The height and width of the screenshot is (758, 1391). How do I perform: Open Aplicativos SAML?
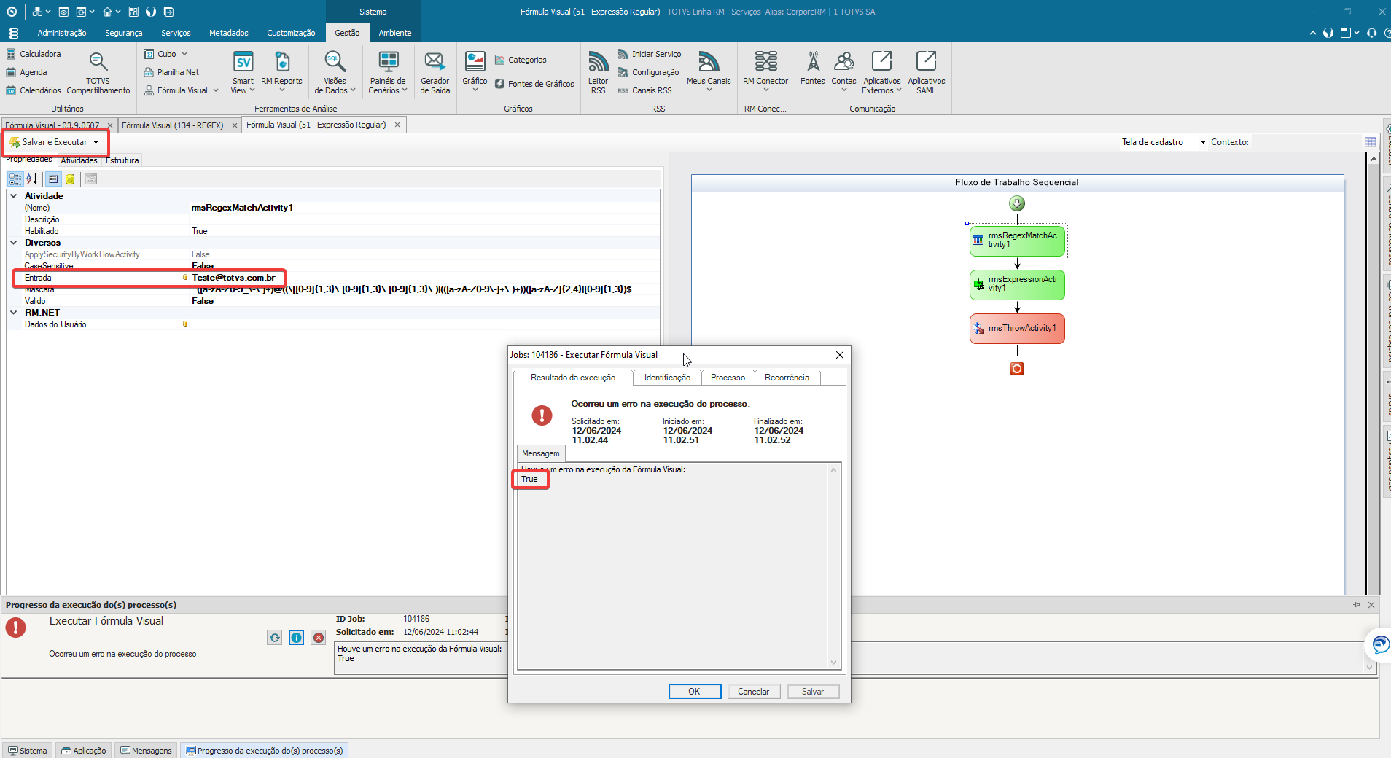click(926, 73)
